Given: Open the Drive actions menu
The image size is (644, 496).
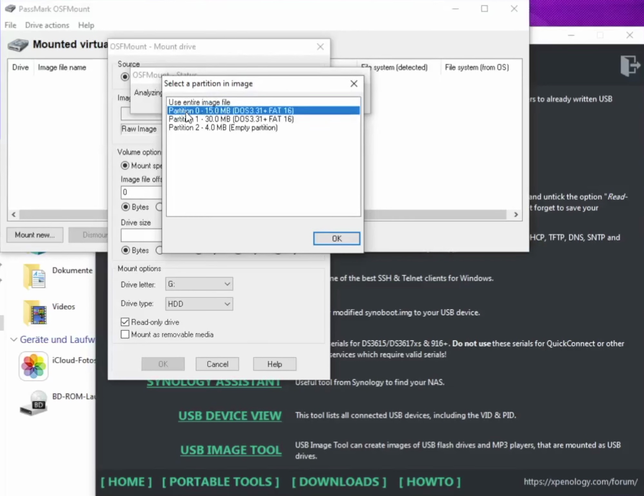Looking at the screenshot, I should coord(47,25).
